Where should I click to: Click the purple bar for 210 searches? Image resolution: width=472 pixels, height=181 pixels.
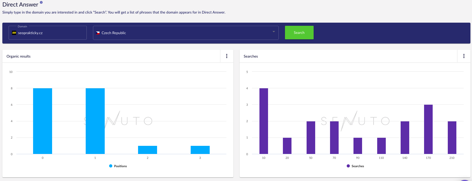coord(452,138)
